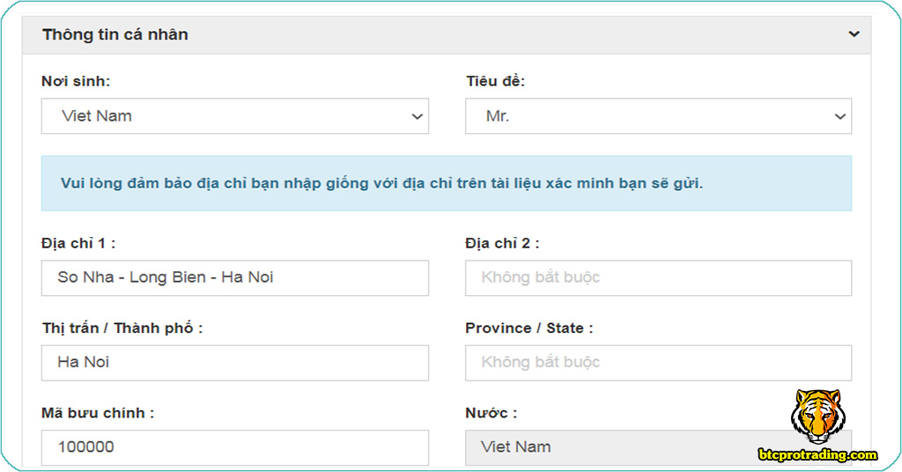Click the Thông tin cá nhân header title

(x=115, y=34)
